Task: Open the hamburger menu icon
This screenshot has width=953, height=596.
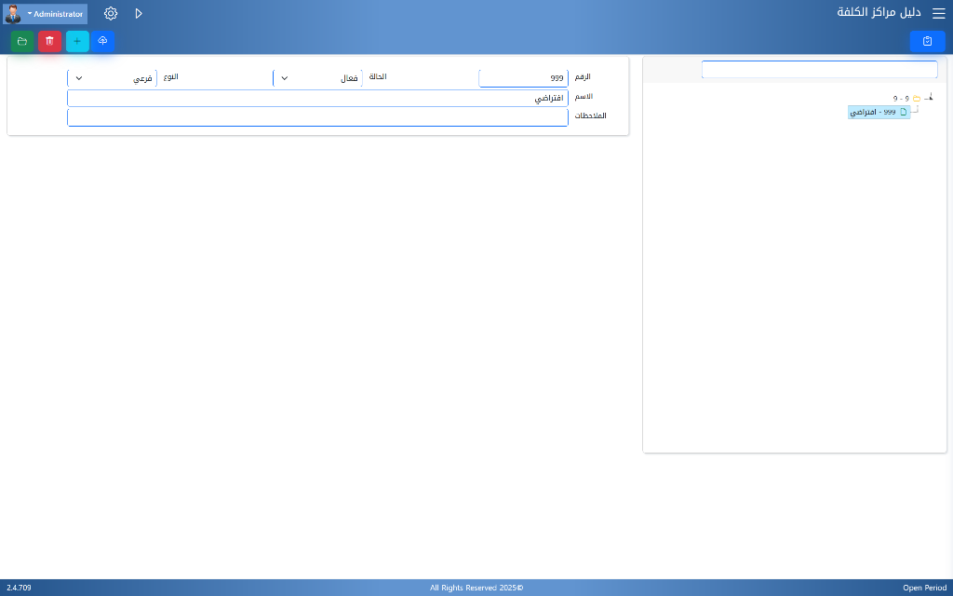Action: (938, 14)
